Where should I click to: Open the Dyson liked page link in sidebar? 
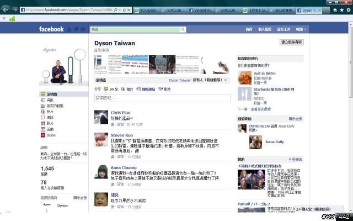pyautogui.click(x=62, y=206)
